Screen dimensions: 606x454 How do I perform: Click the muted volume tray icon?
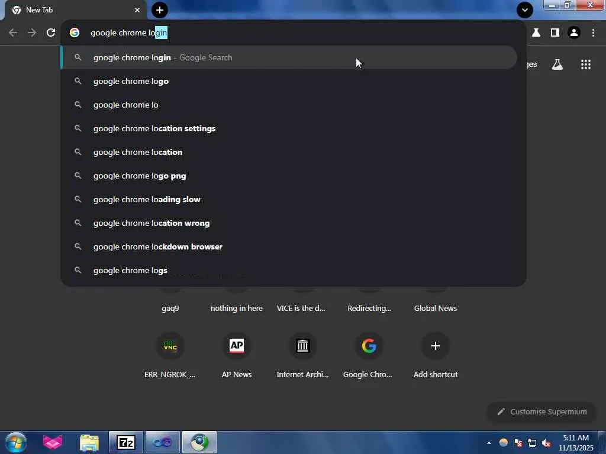(546, 443)
